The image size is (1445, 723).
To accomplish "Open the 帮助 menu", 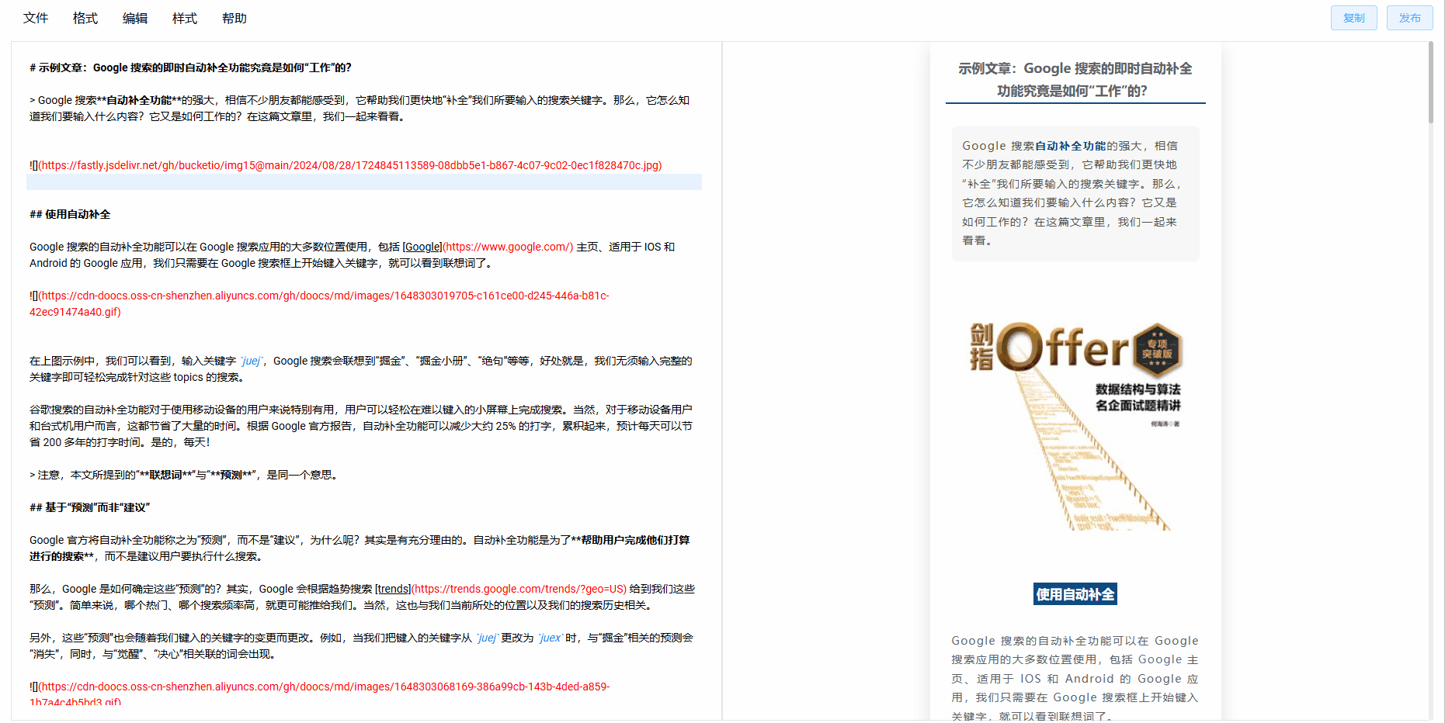I will (x=234, y=18).
